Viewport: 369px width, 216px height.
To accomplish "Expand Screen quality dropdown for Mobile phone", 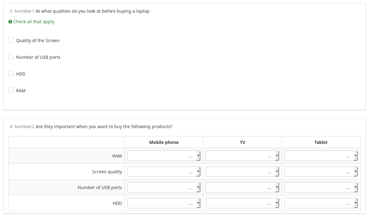I will coord(164,172).
